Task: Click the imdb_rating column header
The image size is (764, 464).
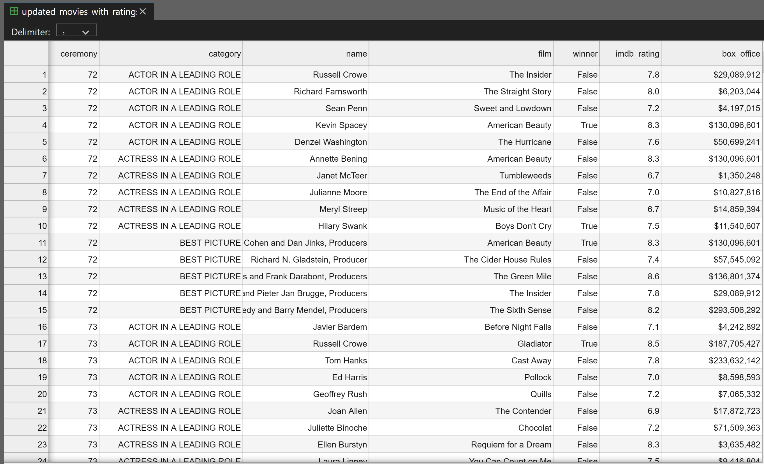Action: pyautogui.click(x=630, y=54)
